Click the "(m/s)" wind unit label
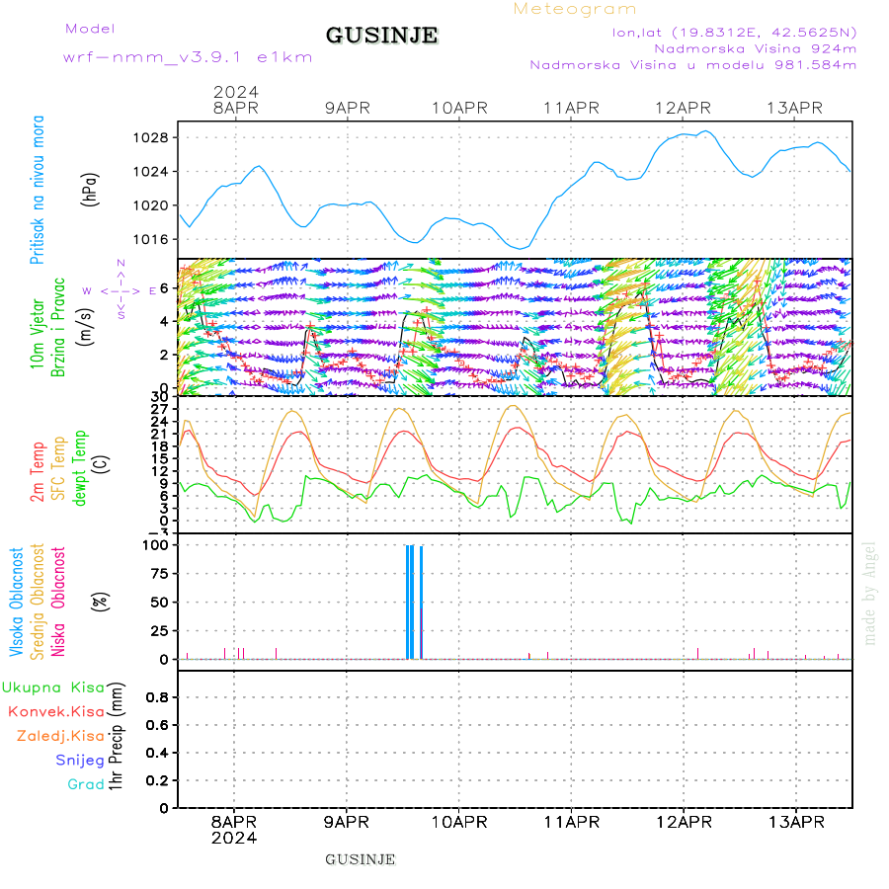The width and height of the screenshot is (889, 889). click(85, 327)
